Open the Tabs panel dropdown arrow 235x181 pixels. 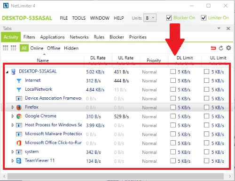pos(219,29)
